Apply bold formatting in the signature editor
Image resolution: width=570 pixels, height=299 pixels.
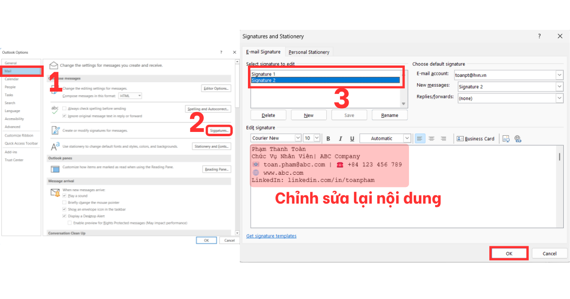coord(328,138)
